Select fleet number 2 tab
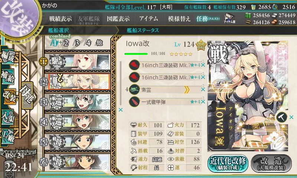297x178 pixels. pyautogui.click(x=66, y=43)
